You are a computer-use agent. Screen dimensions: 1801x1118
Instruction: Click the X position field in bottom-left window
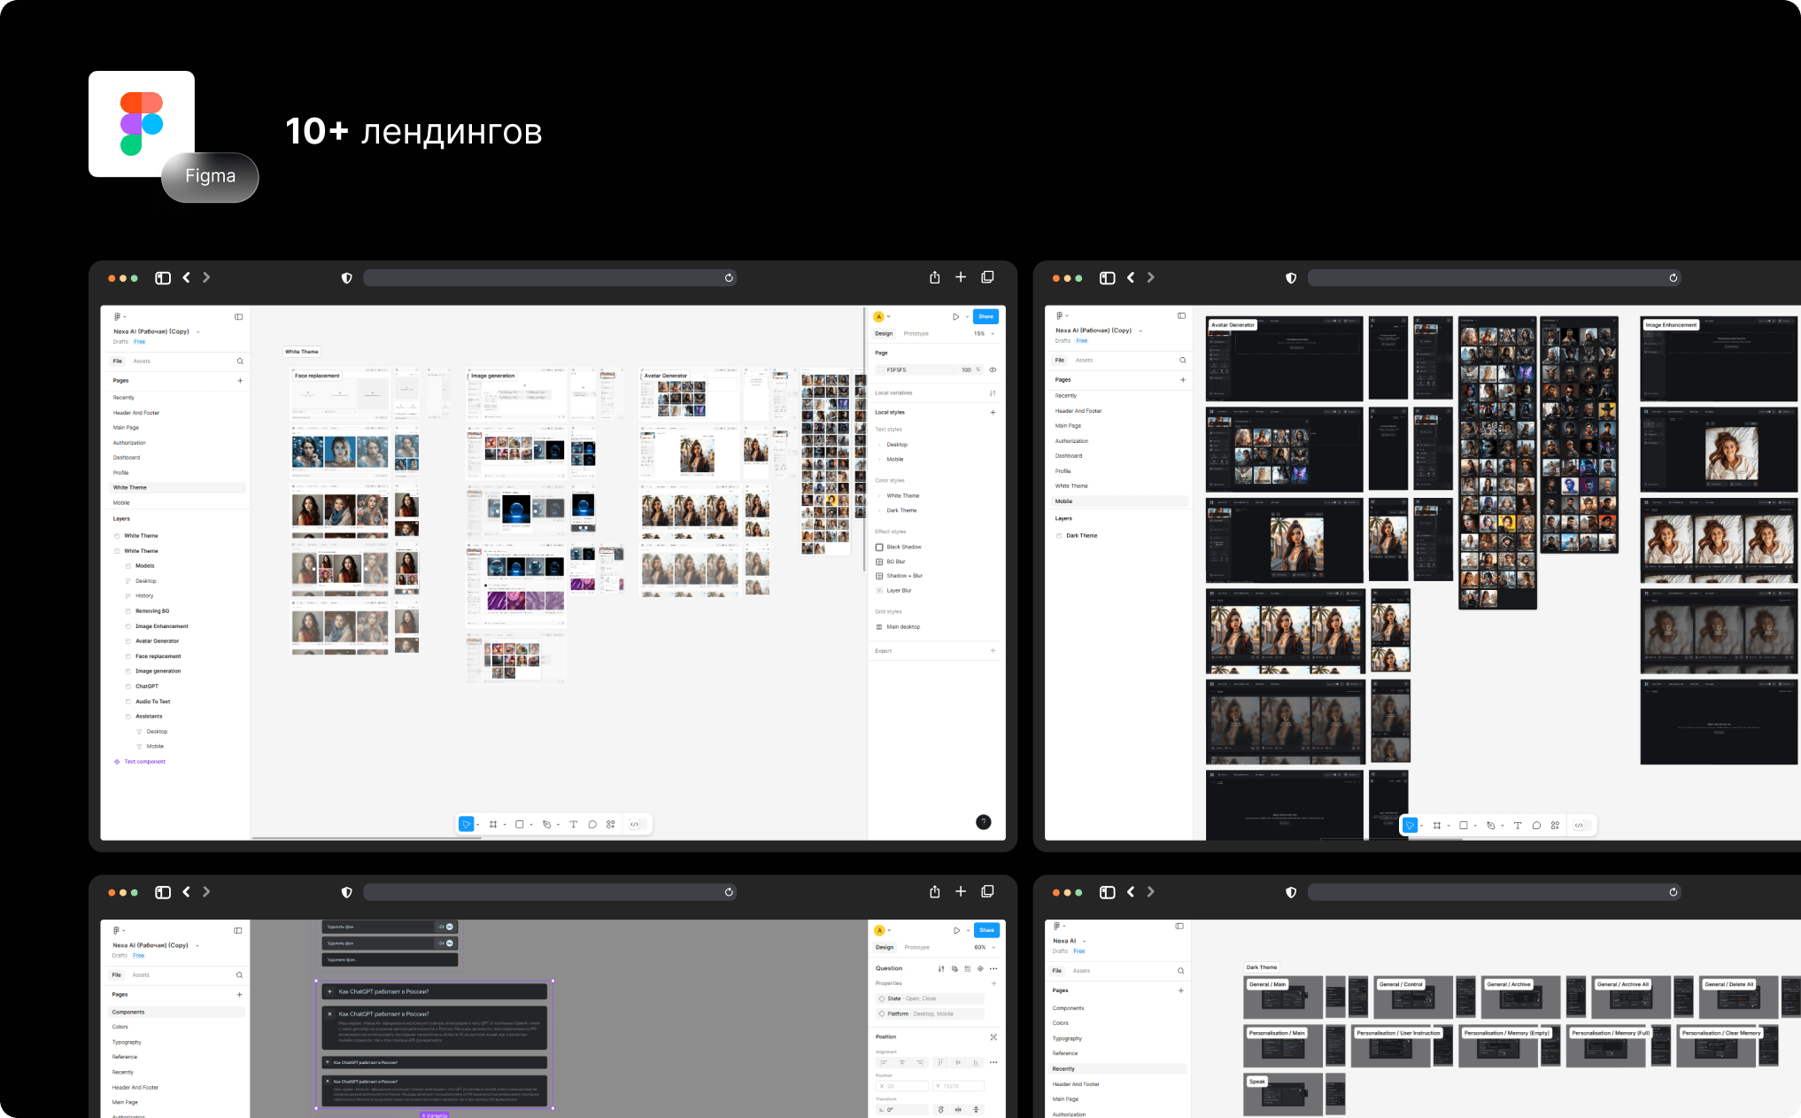[901, 1086]
